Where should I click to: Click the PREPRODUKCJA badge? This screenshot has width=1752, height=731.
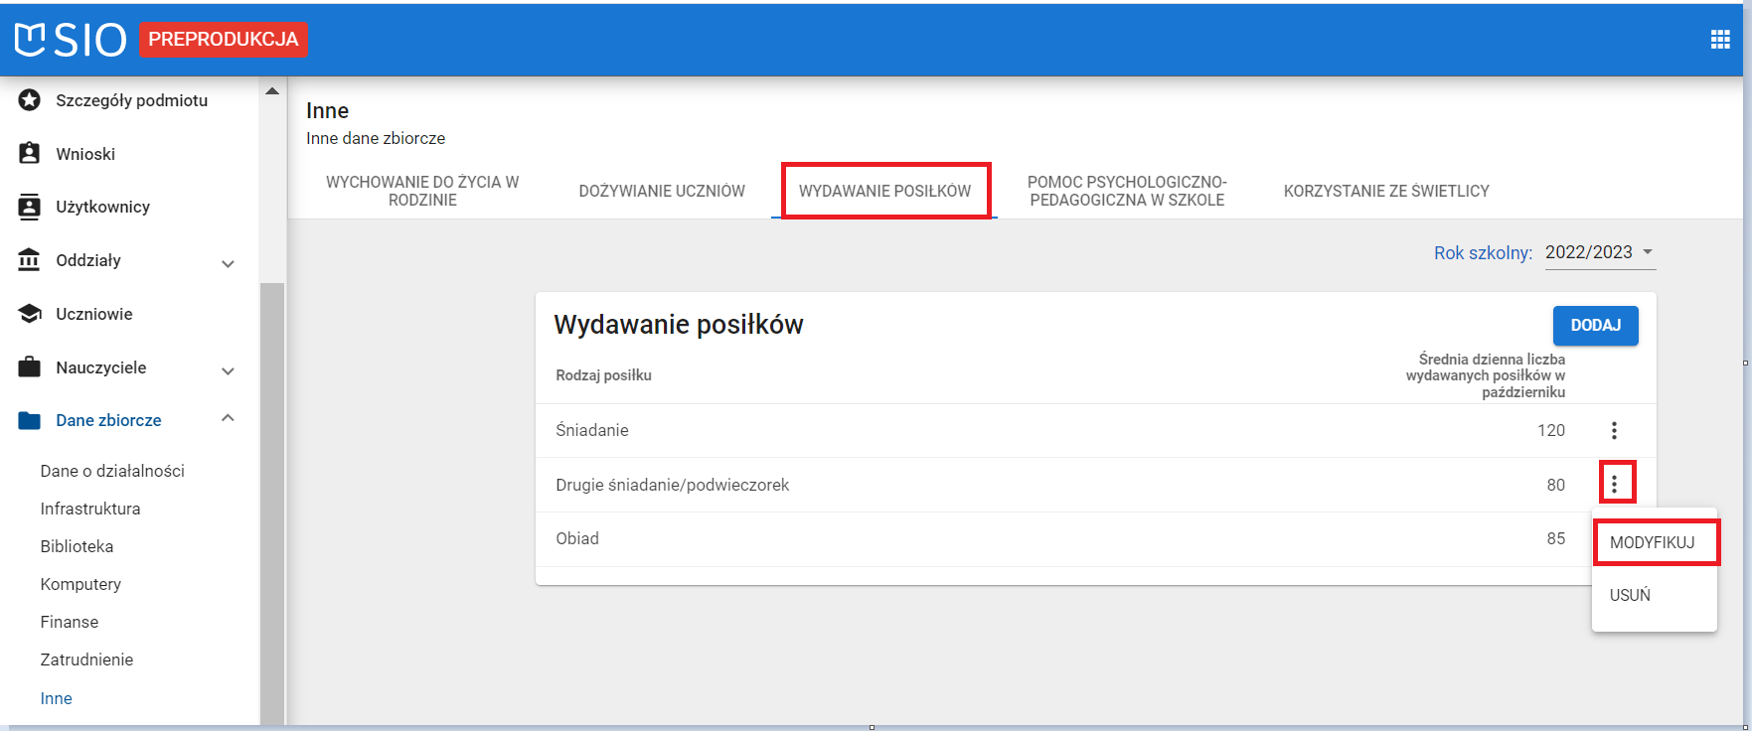[x=224, y=40]
